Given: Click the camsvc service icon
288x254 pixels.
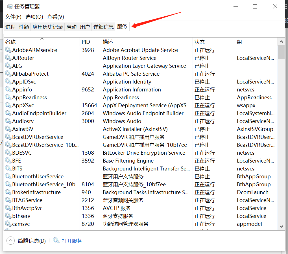Looking at the screenshot, I should 8,224.
